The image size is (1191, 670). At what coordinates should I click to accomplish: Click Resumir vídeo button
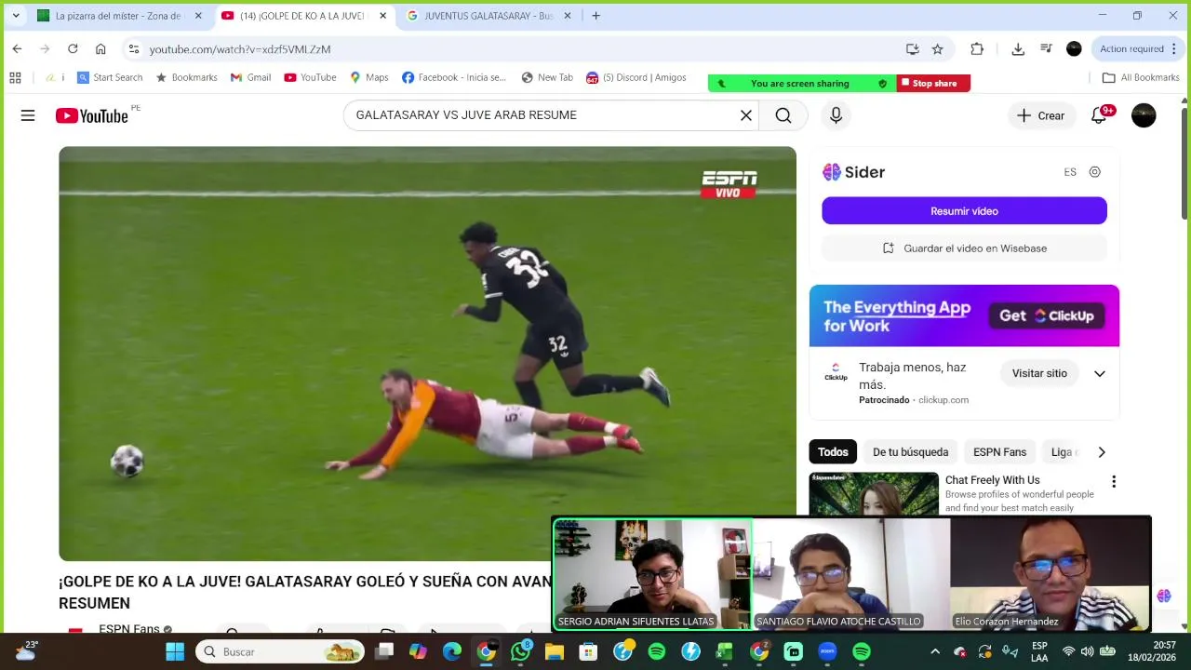tap(964, 211)
